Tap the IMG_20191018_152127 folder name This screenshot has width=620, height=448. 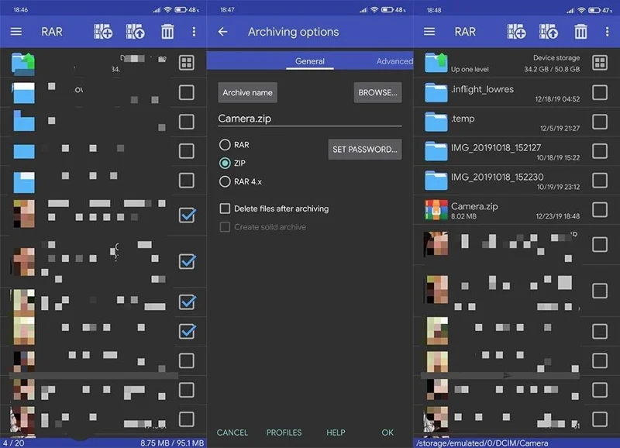point(496,148)
